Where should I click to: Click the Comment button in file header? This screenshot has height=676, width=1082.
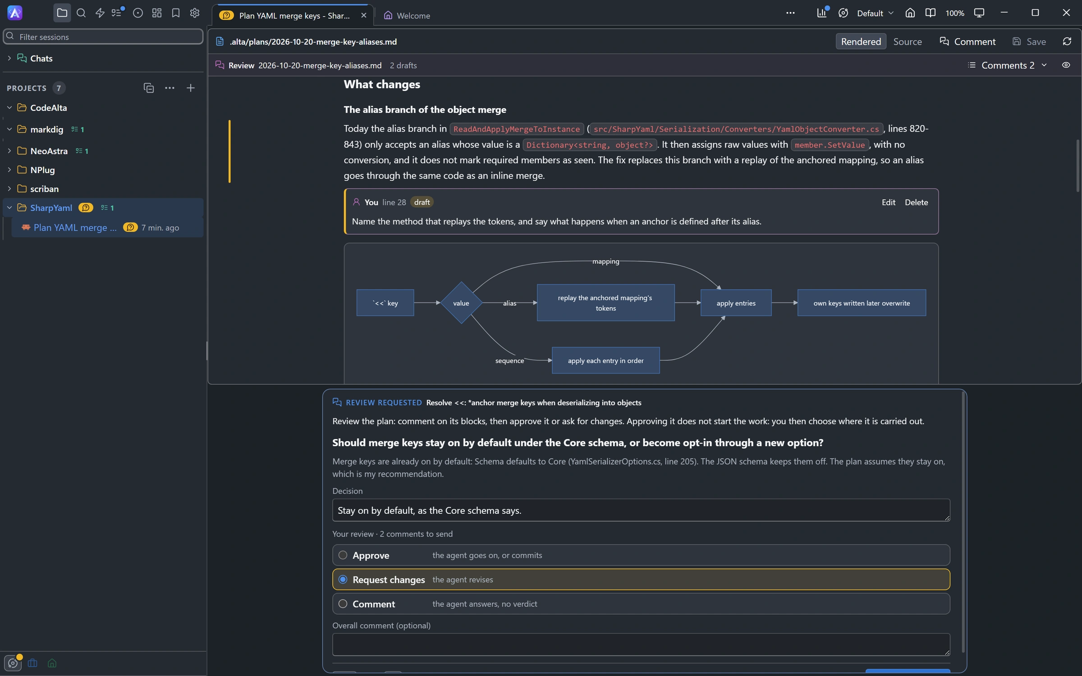tap(967, 41)
